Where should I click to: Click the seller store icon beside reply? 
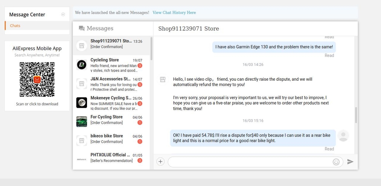(x=163, y=80)
